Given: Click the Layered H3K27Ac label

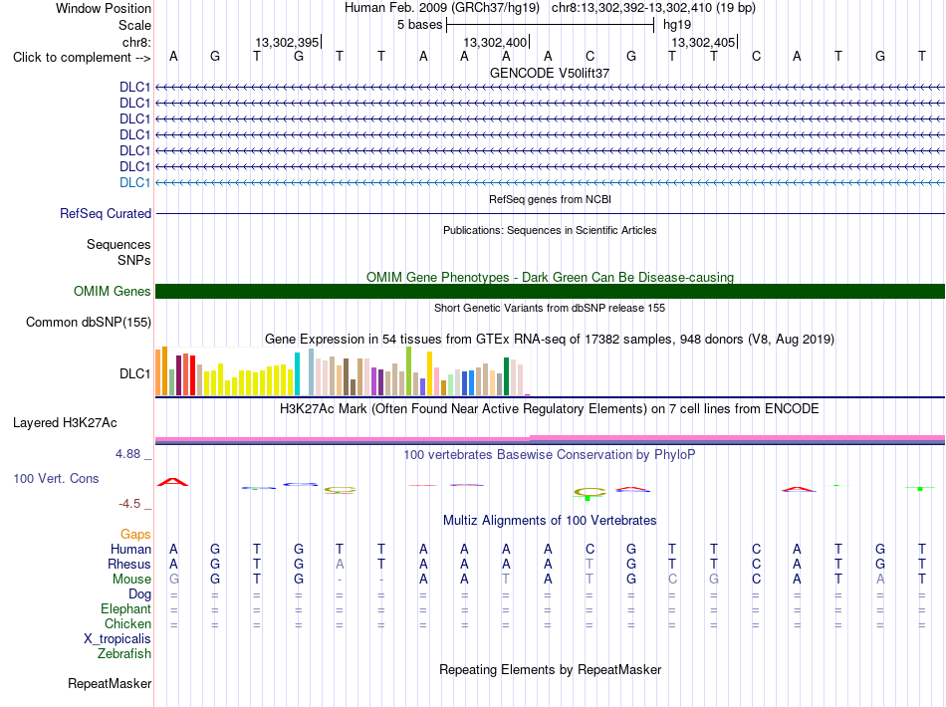Looking at the screenshot, I should pos(65,423).
